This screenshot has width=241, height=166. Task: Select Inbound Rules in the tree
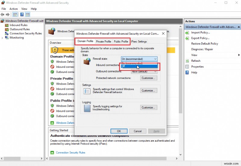pos(18,25)
